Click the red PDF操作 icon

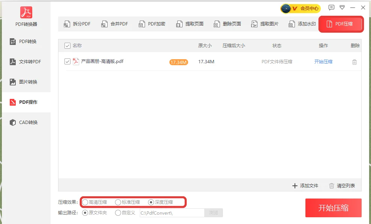tap(12, 102)
